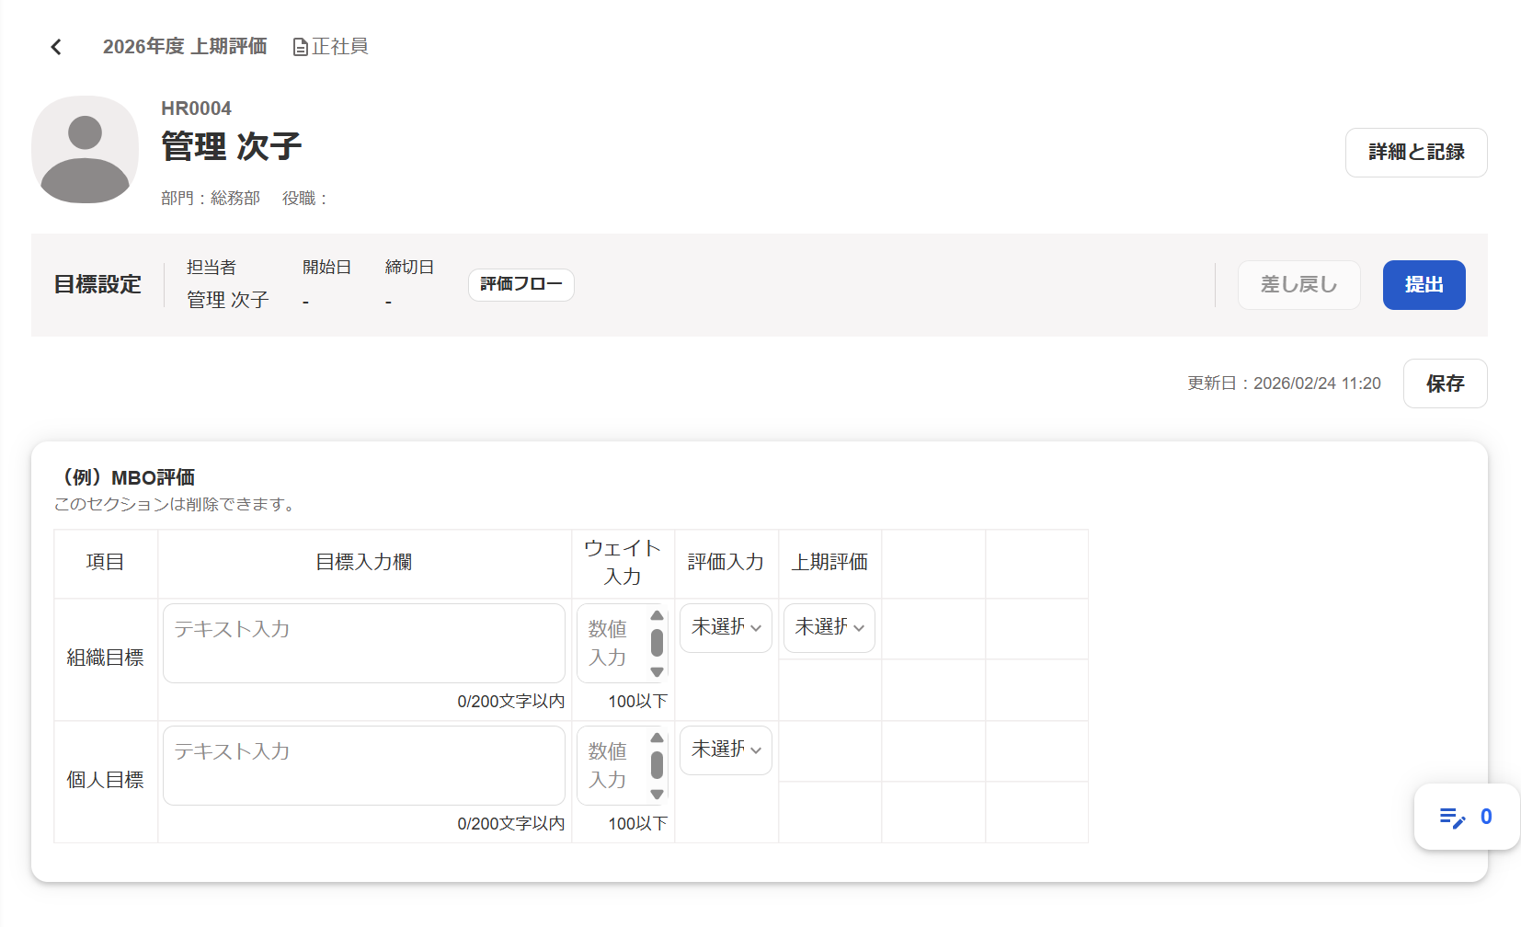1521x927 pixels.
Task: Click the 上期評価 column header
Action: tap(829, 562)
